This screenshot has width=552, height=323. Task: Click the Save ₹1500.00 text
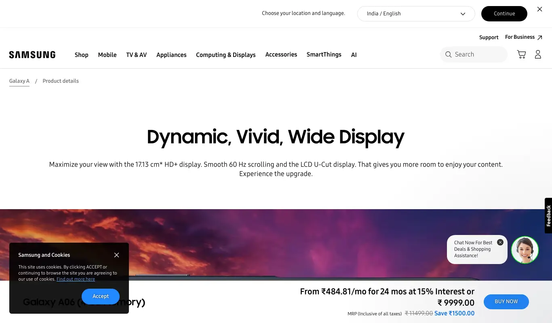pyautogui.click(x=454, y=313)
